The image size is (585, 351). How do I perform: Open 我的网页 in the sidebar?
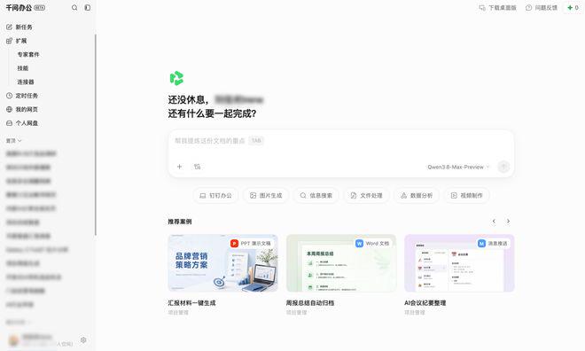[x=22, y=109]
